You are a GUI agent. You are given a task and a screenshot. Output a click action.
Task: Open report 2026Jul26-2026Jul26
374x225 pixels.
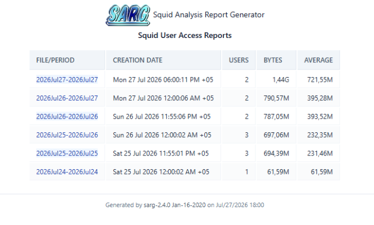pyautogui.click(x=67, y=116)
